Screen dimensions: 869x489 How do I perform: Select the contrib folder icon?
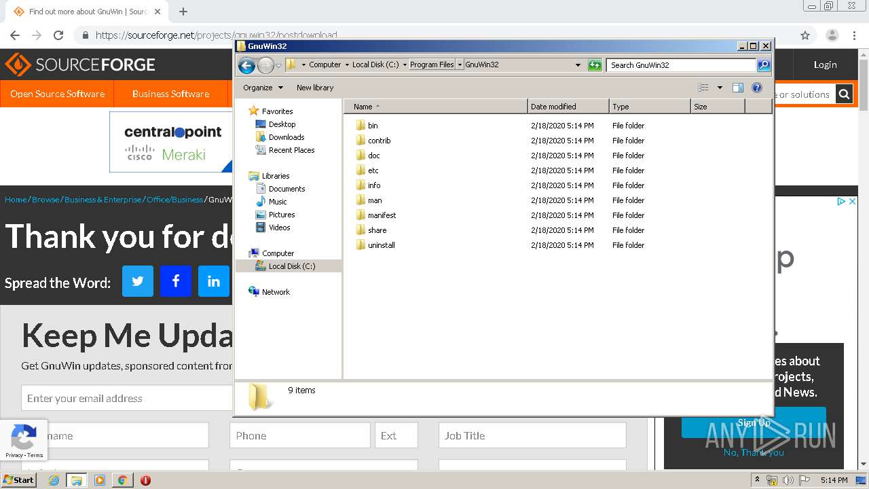[x=360, y=141]
